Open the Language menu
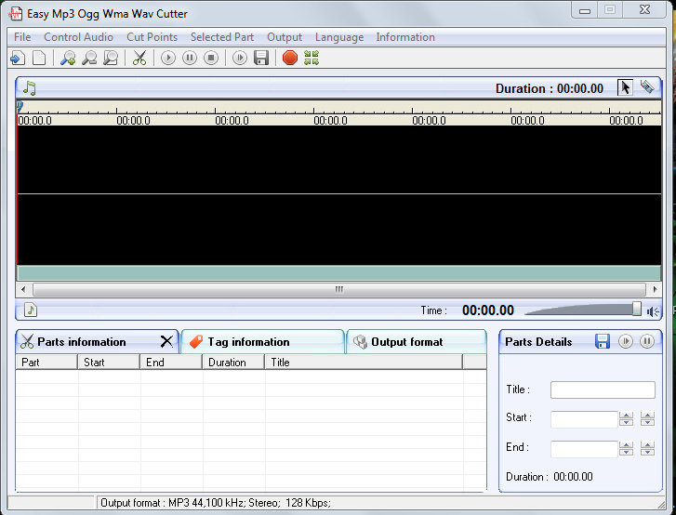 pos(339,37)
